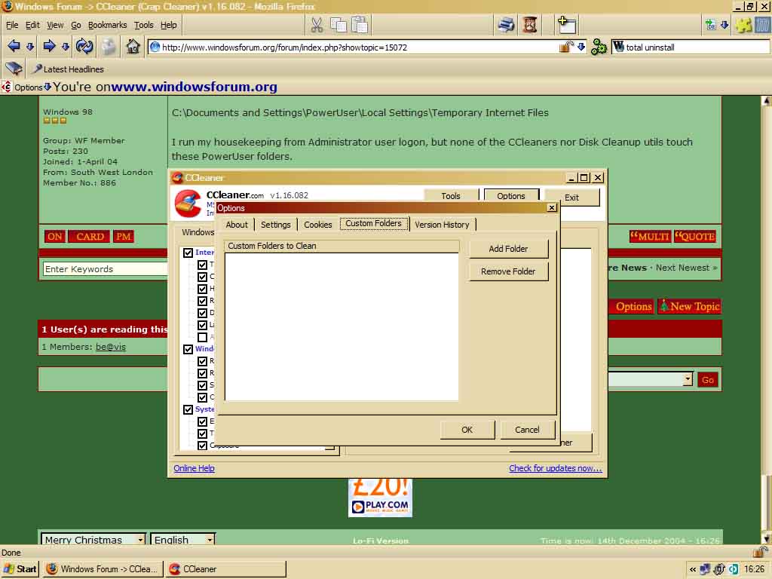Click in the Enter Keywords search field

click(105, 269)
